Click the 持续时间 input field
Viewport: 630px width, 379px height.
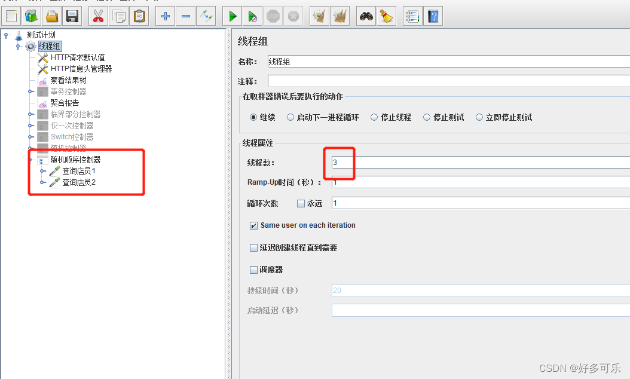click(481, 290)
